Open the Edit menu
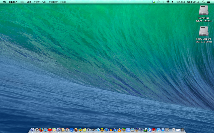The height and width of the screenshot is (133, 214). coord(29,2)
